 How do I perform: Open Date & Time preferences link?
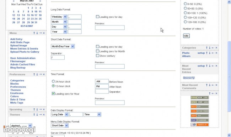(x=18, y=99)
